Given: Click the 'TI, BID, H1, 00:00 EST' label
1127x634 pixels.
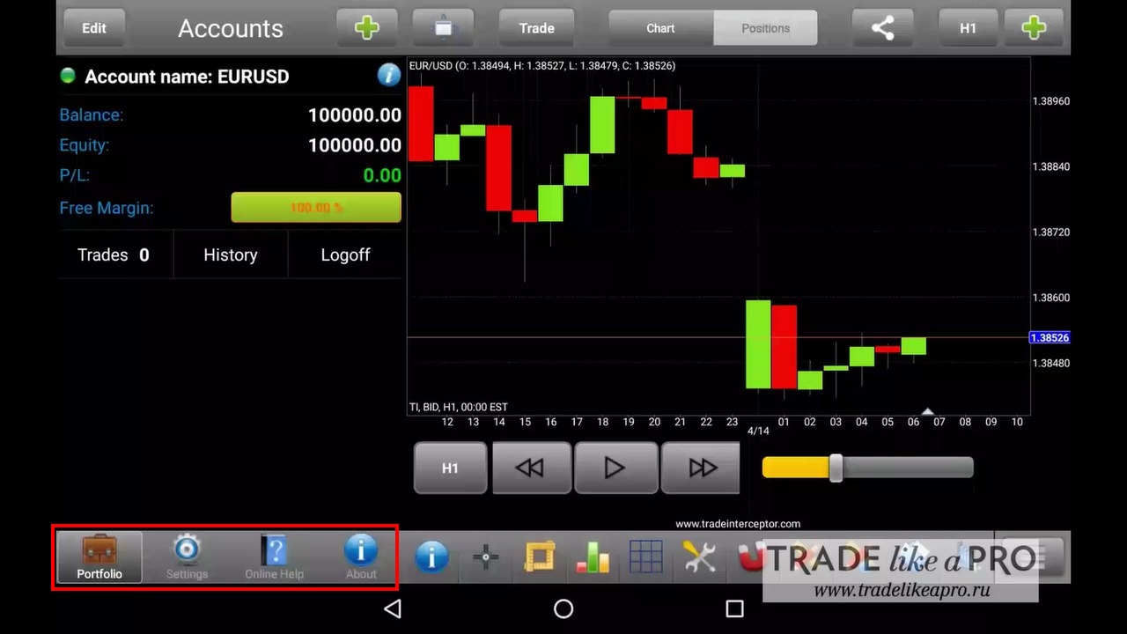Looking at the screenshot, I should (459, 407).
